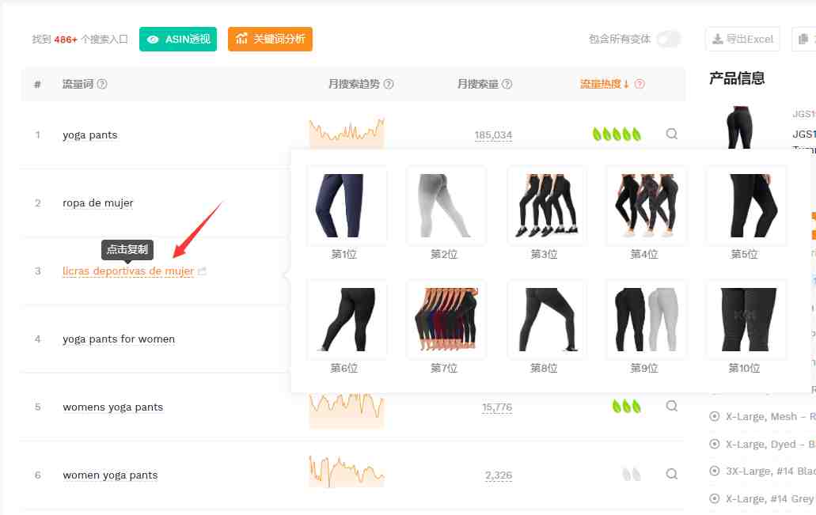Click help icon beside 流量词 header
Image resolution: width=816 pixels, height=515 pixels.
pos(102,84)
